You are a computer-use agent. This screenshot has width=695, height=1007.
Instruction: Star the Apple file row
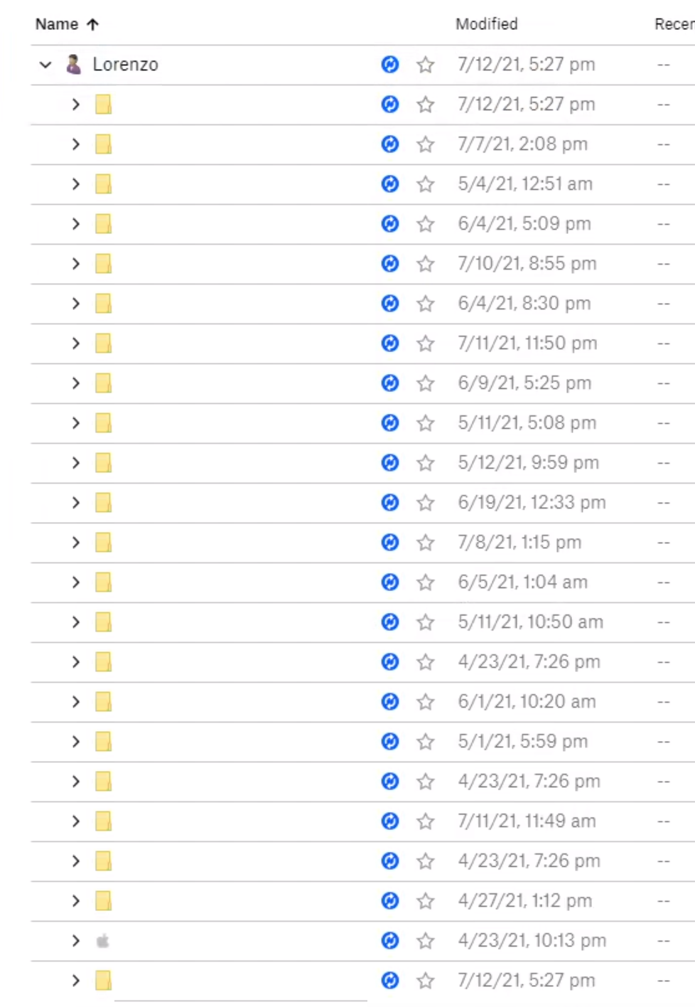point(425,940)
